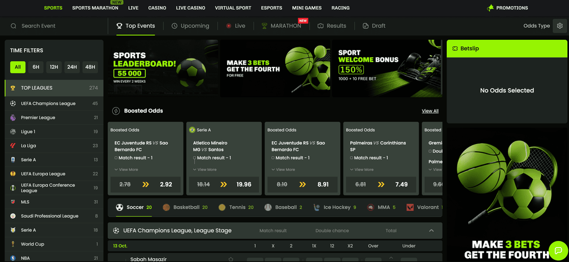Expand View More on first Juventude card

[126, 169]
